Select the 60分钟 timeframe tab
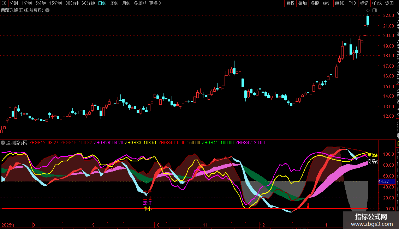399x229 pixels. pyautogui.click(x=88, y=3)
